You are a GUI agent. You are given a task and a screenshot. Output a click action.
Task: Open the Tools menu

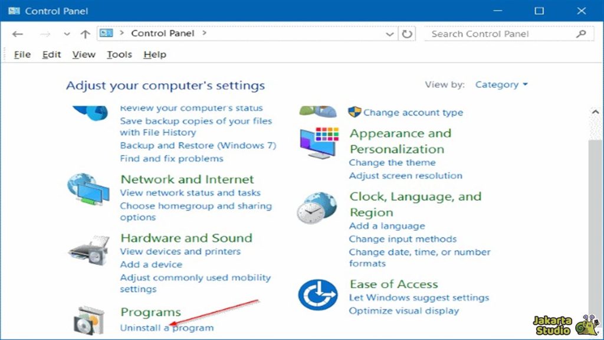pyautogui.click(x=119, y=54)
